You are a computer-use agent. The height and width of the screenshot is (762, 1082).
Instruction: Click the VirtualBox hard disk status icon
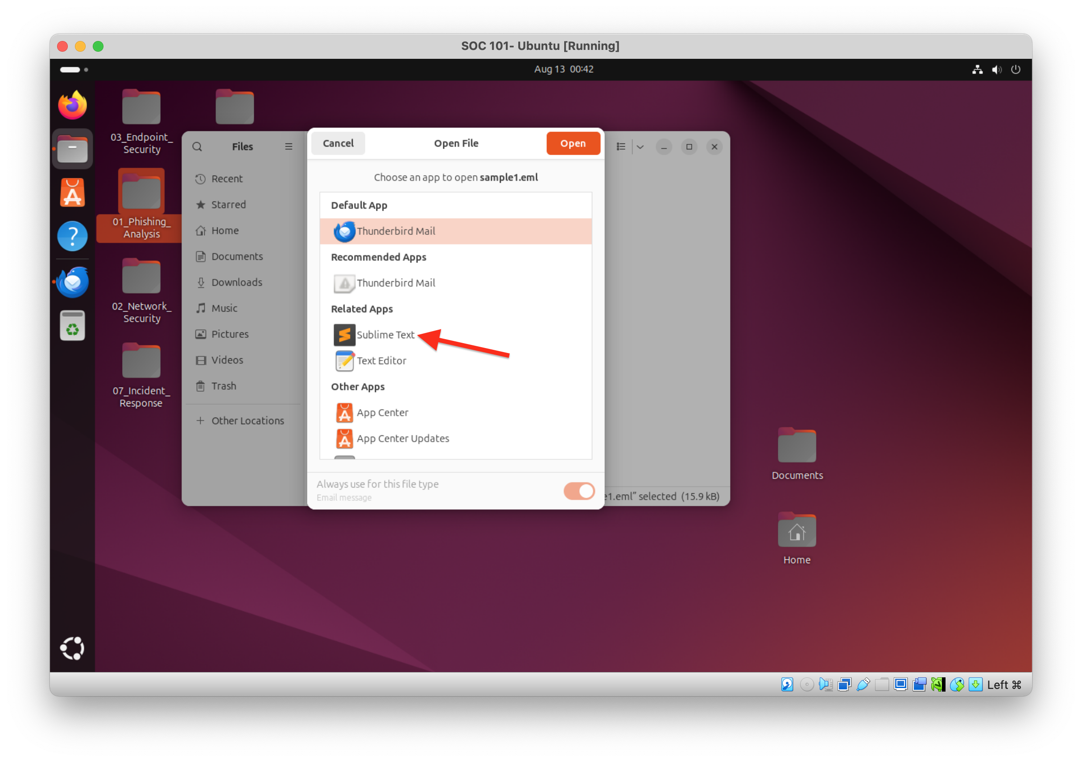point(788,684)
